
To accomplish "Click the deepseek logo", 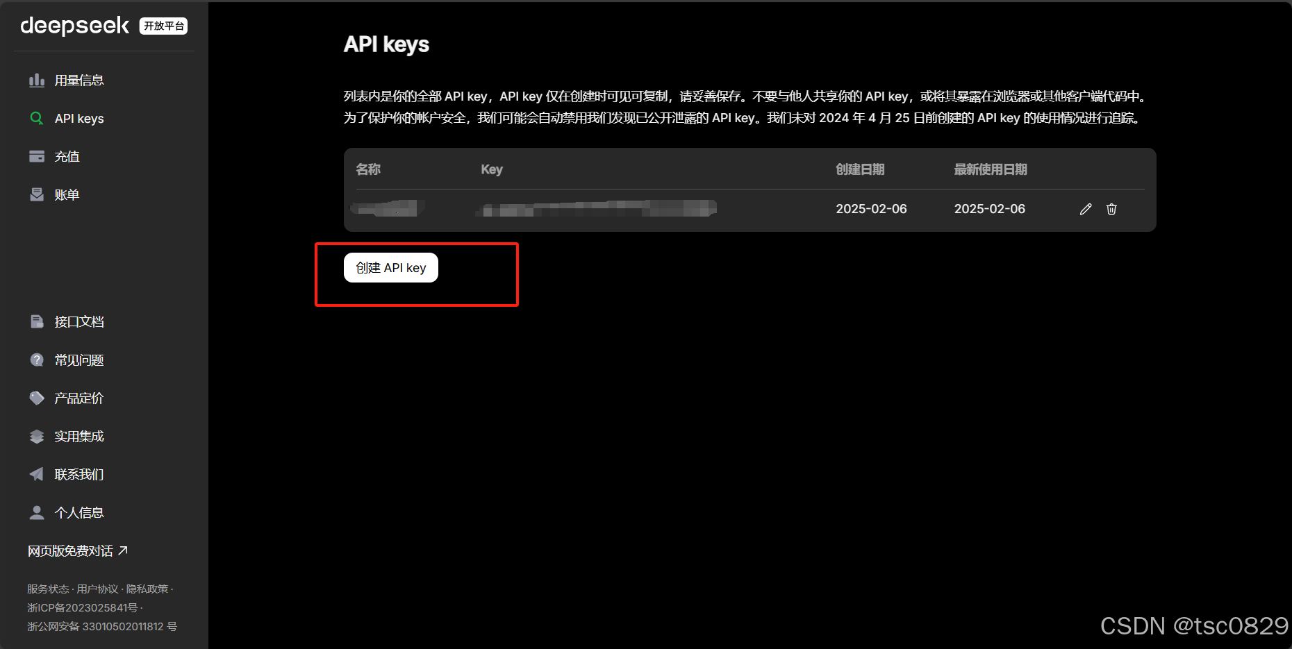I will [74, 26].
